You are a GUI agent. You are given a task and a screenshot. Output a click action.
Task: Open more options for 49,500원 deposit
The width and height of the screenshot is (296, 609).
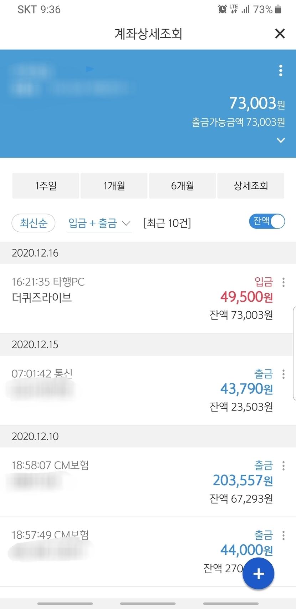284,282
